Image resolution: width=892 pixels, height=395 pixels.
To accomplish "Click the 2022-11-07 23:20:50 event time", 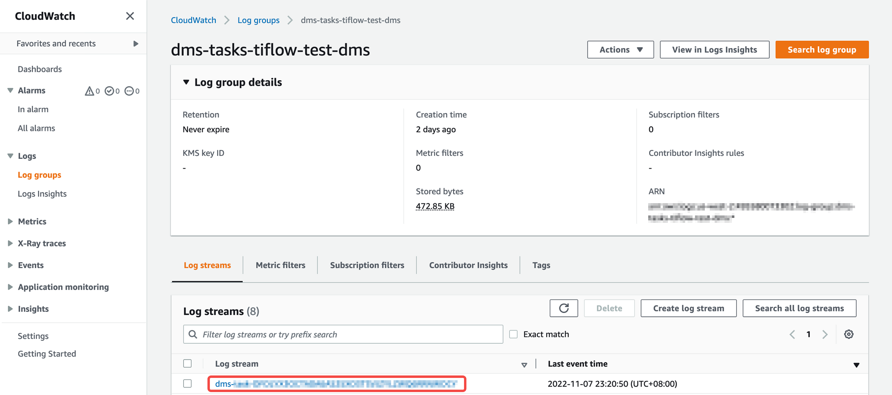I will (612, 384).
